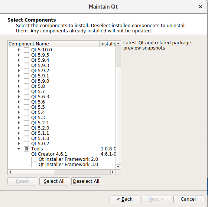
Task: Cancel the Maintain Qt wizard
Action: coord(188,199)
